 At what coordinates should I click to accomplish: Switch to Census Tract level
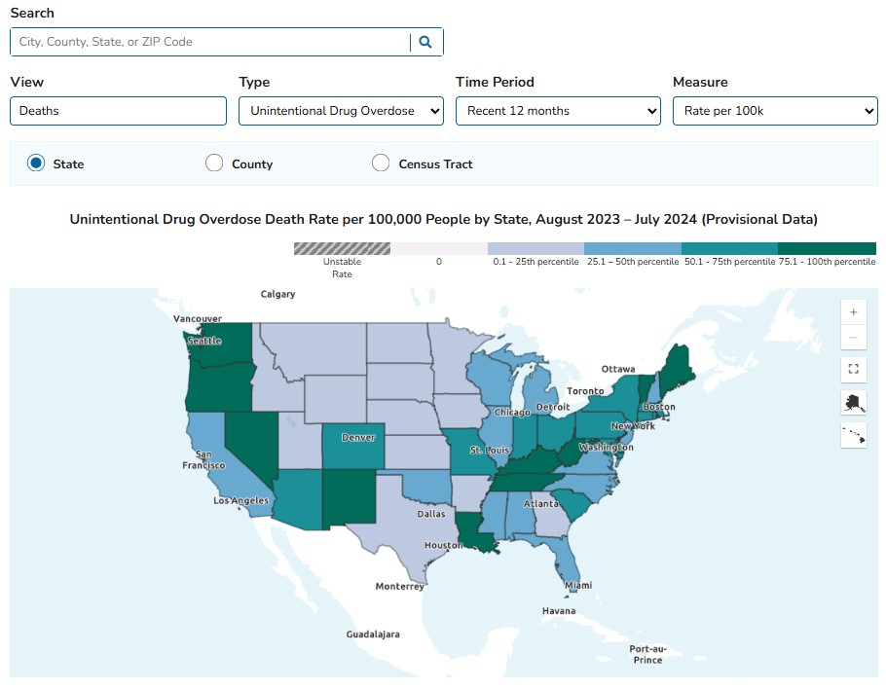[381, 163]
